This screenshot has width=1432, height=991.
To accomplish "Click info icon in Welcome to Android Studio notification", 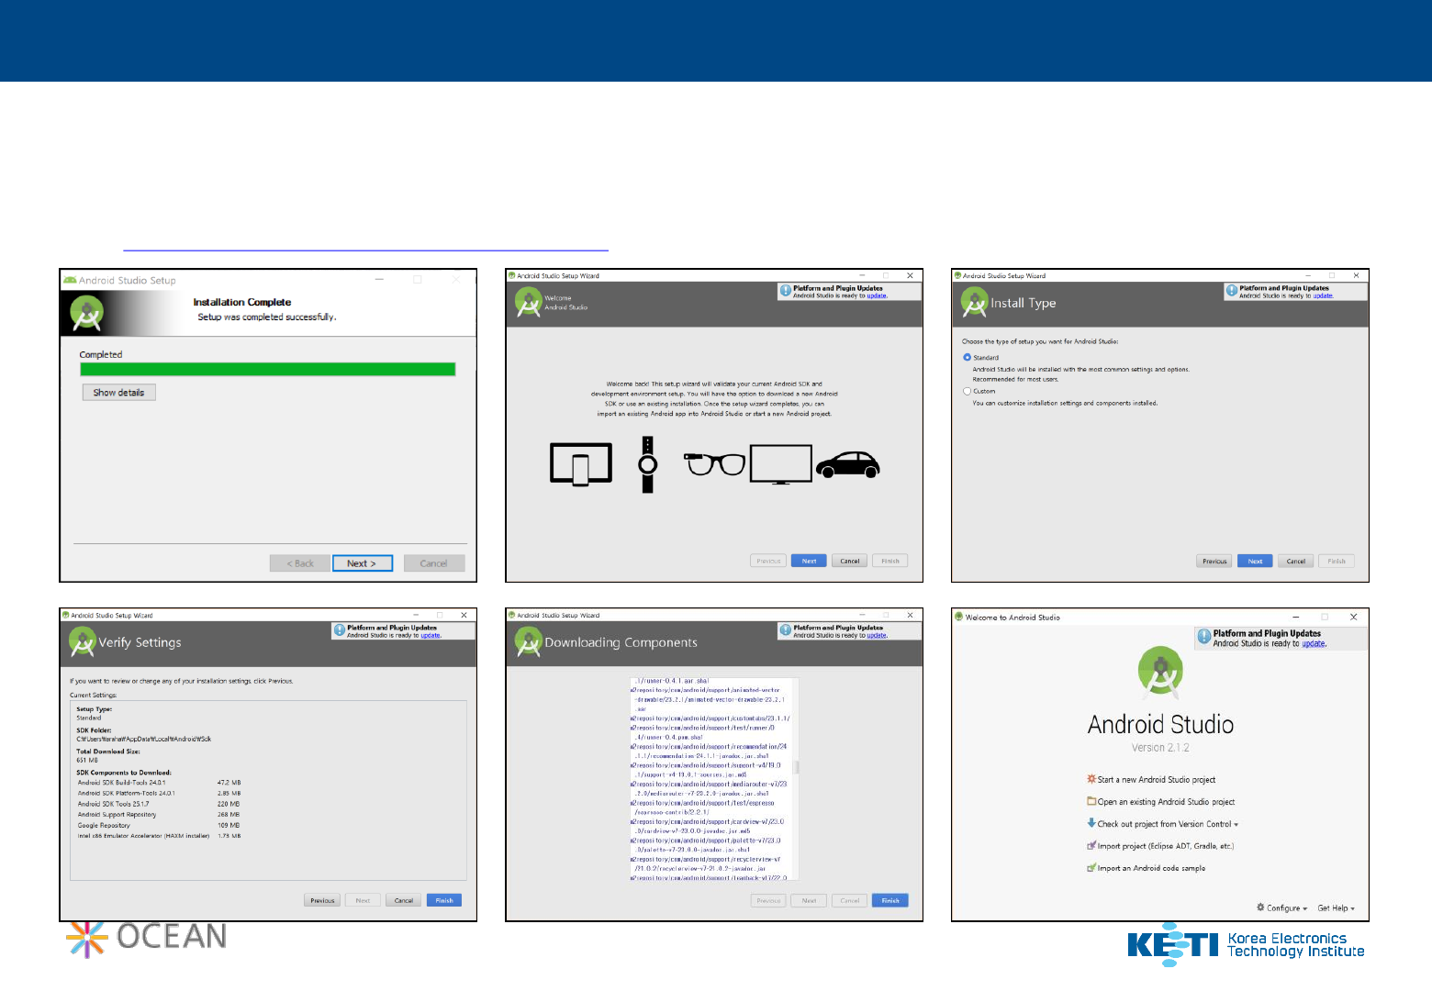I will [x=1204, y=637].
